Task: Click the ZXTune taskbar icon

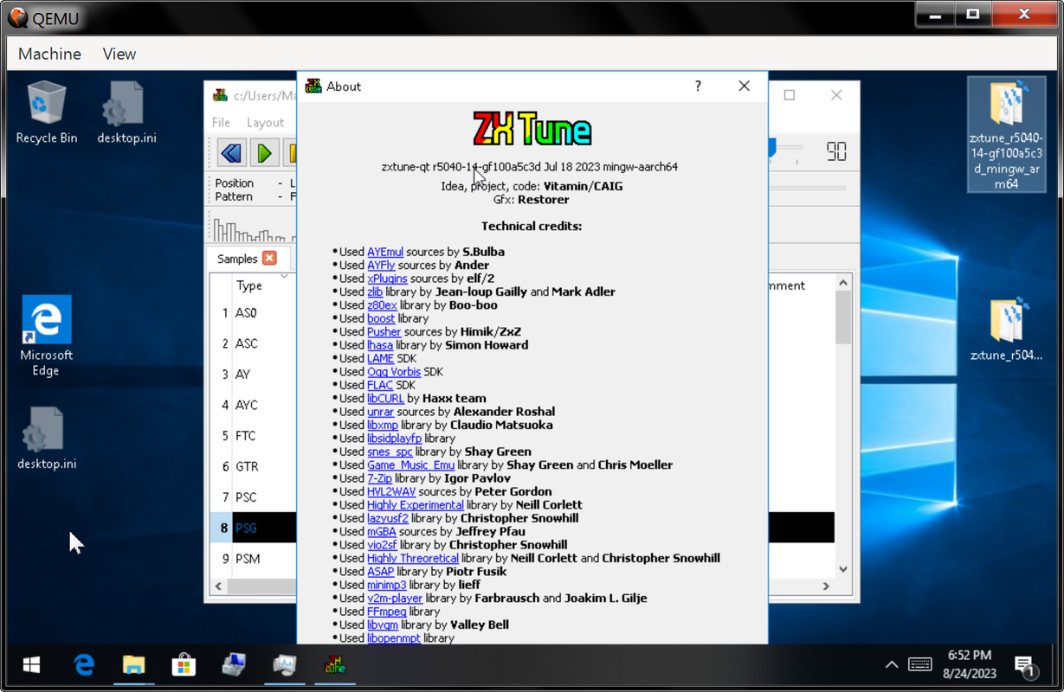Action: click(334, 665)
